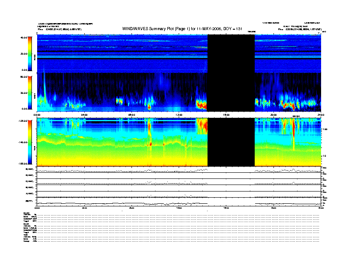Click the 100 label on TNR right axis

point(325,129)
